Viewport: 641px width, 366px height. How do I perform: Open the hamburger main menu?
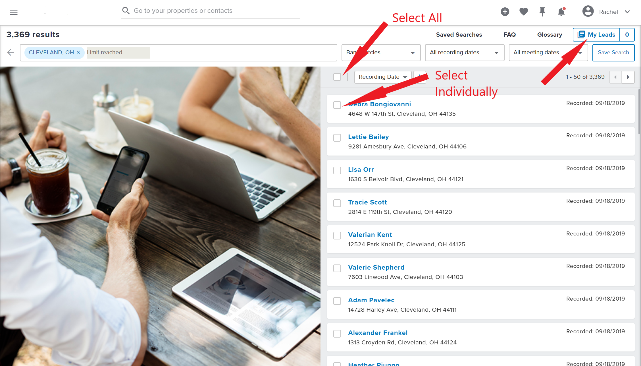pos(14,12)
